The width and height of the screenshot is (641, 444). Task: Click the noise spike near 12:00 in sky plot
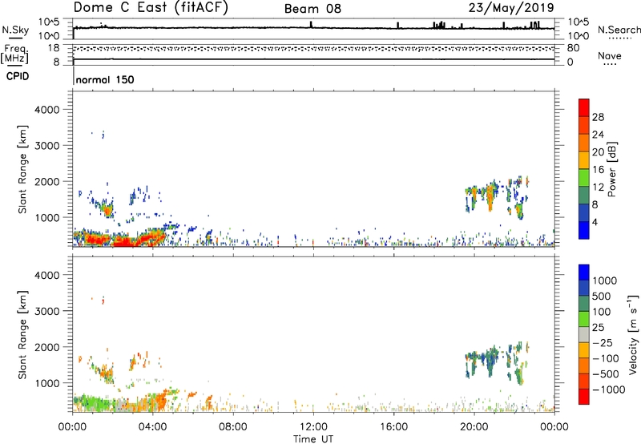point(311,25)
